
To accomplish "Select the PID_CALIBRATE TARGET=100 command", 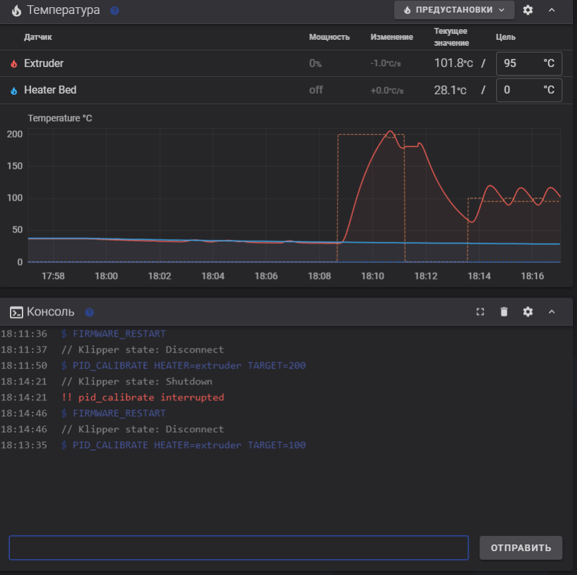I will click(189, 445).
